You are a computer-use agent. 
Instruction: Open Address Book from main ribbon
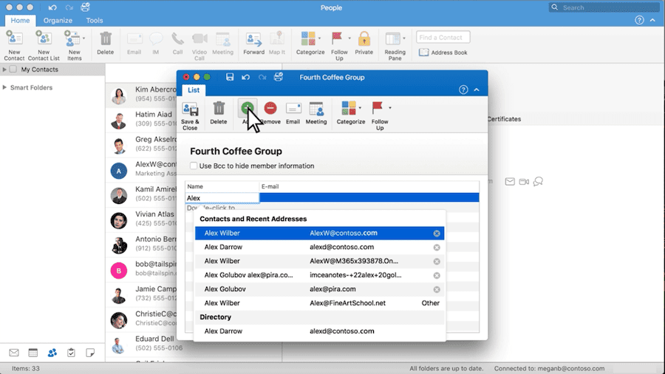point(443,52)
